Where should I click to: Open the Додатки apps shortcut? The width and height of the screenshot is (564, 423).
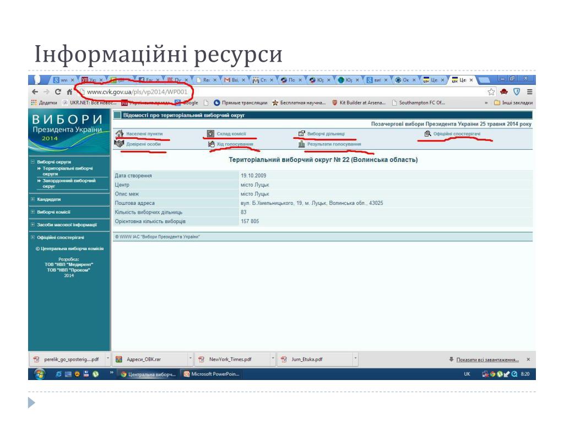44,102
